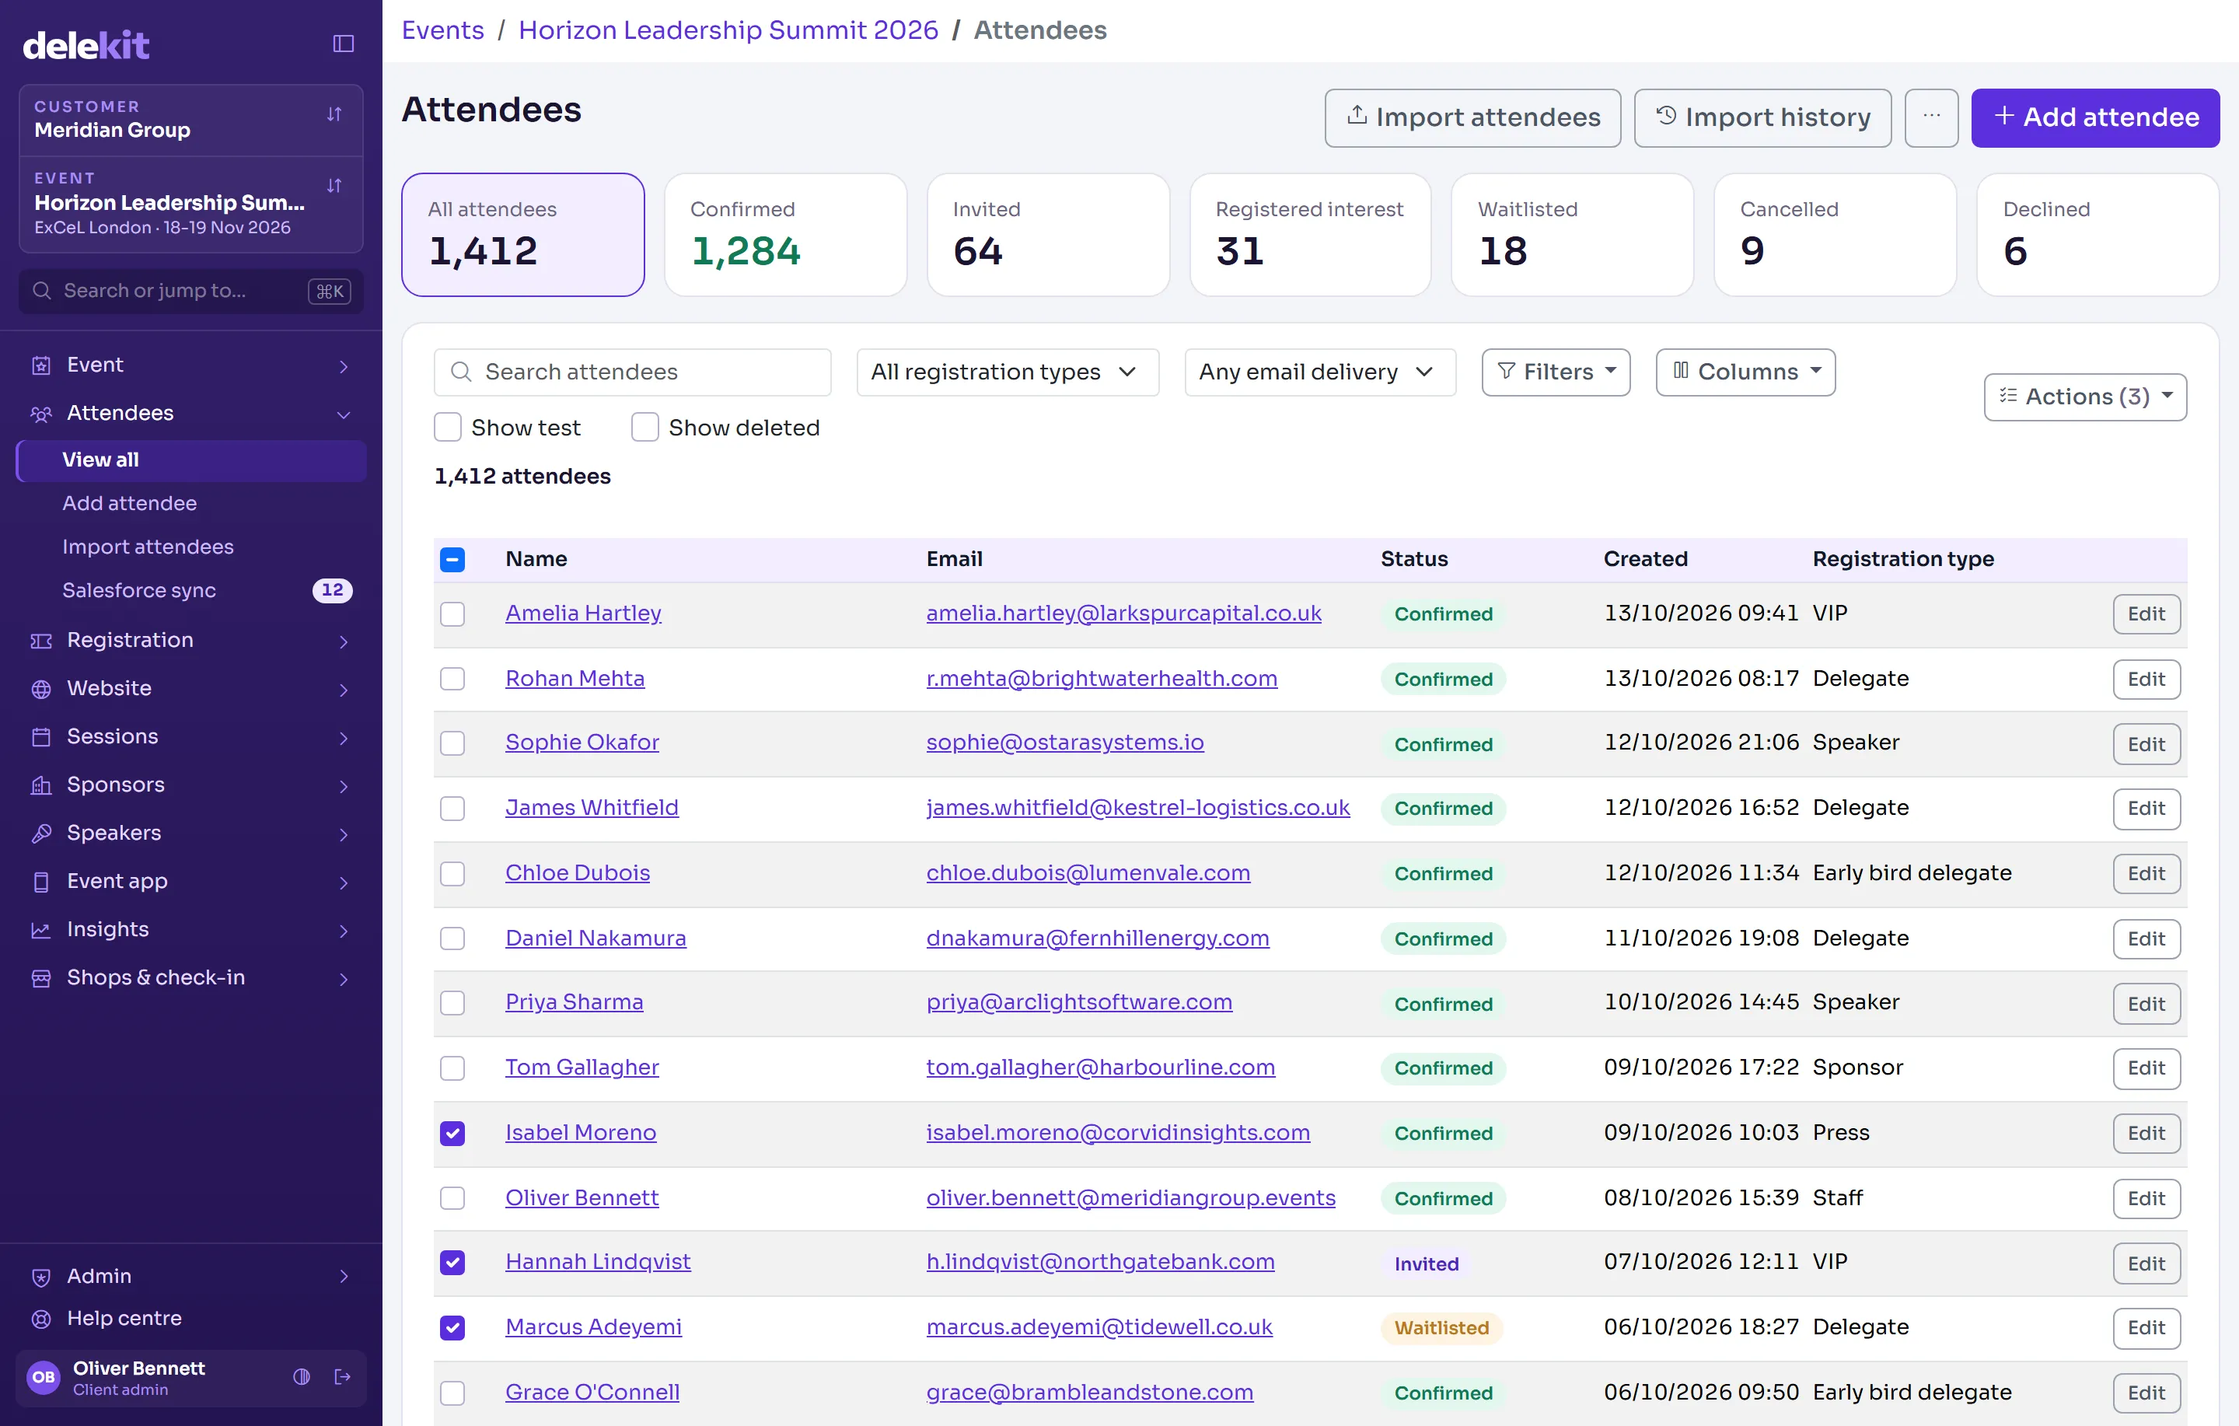Image resolution: width=2239 pixels, height=1426 pixels.
Task: Uncheck Hannah Lindqvist's row checkbox
Action: pyautogui.click(x=452, y=1262)
